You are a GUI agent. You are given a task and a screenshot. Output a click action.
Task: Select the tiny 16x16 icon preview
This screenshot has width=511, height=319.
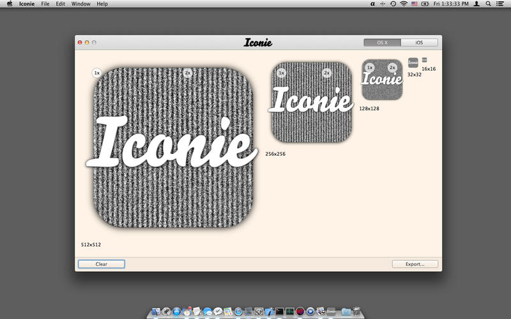click(x=424, y=60)
